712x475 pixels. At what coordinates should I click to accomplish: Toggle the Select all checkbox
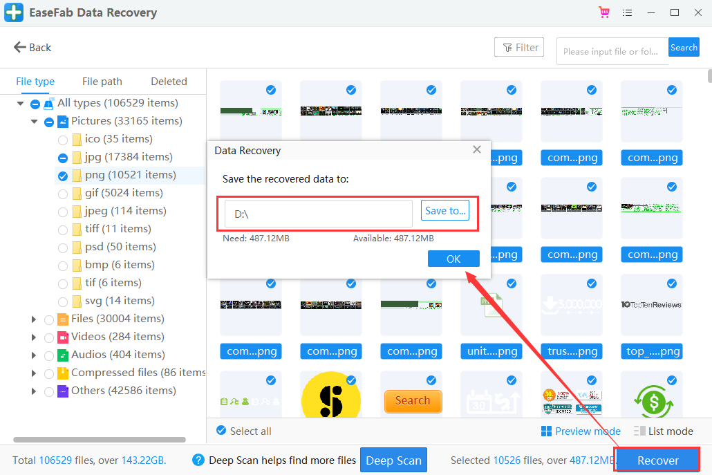click(221, 431)
